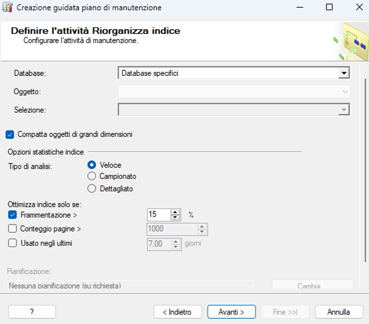The image size is (369, 324).
Task: Select the Veloce analysis option
Action: [x=91, y=165]
